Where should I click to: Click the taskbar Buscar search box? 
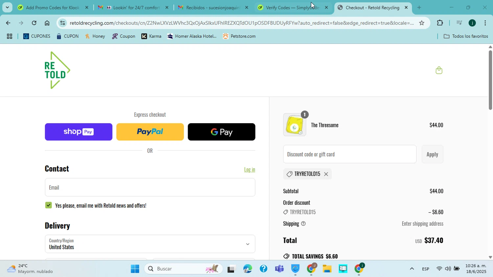coord(183,269)
